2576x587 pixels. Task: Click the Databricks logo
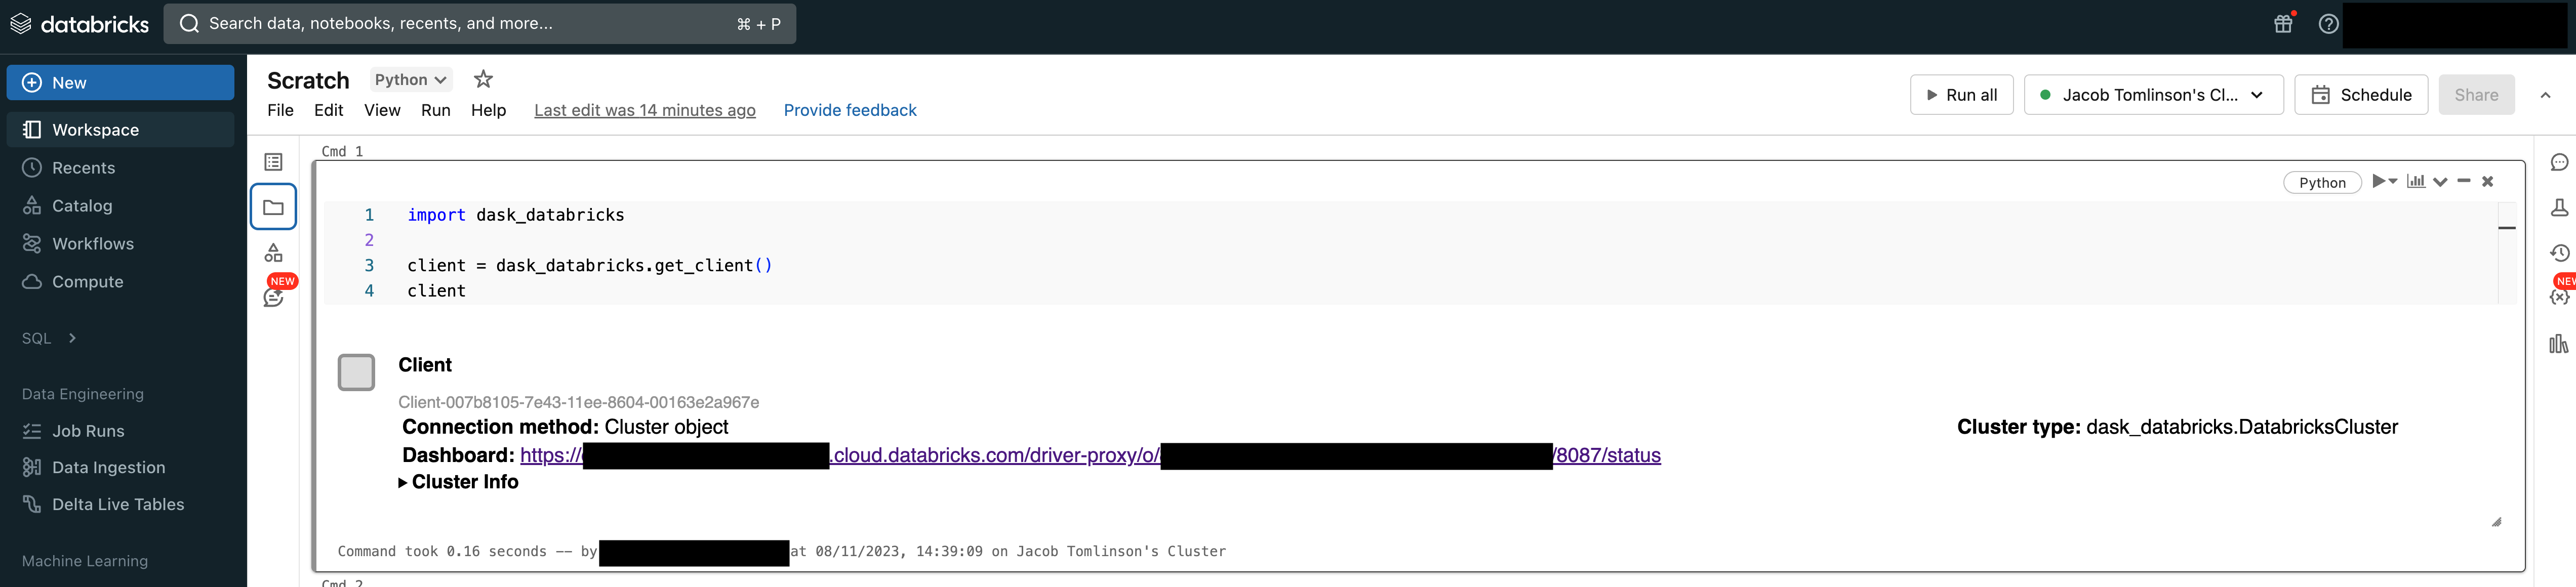(79, 24)
